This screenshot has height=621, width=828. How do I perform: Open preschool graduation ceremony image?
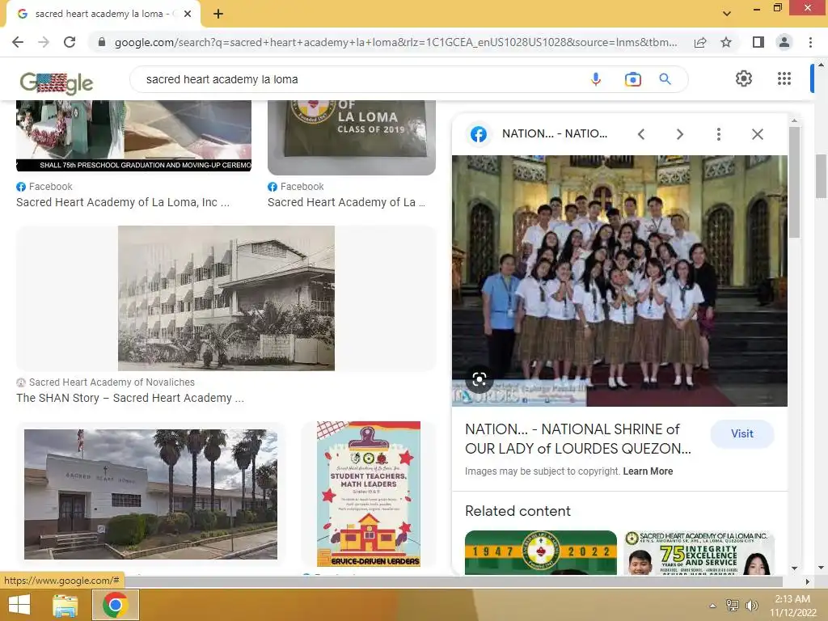pos(133,136)
